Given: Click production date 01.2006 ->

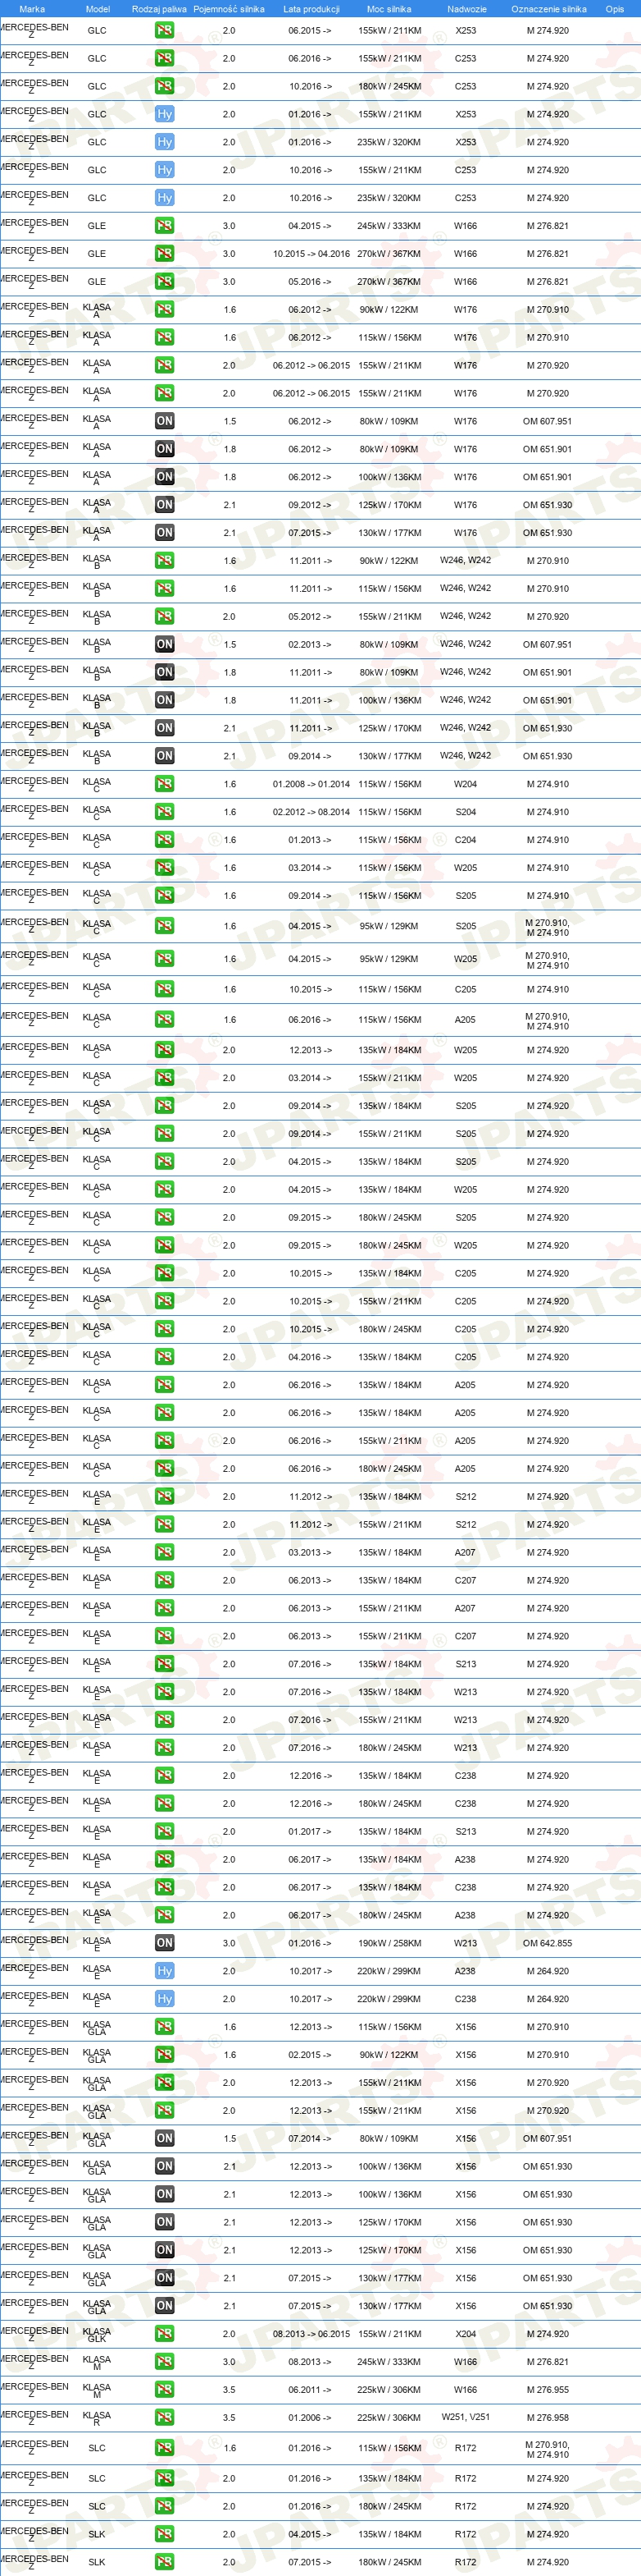Looking at the screenshot, I should point(311,2417).
